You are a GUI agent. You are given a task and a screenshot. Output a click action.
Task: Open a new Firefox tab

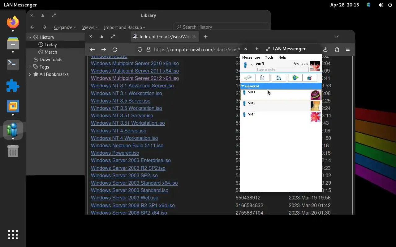click(205, 36)
